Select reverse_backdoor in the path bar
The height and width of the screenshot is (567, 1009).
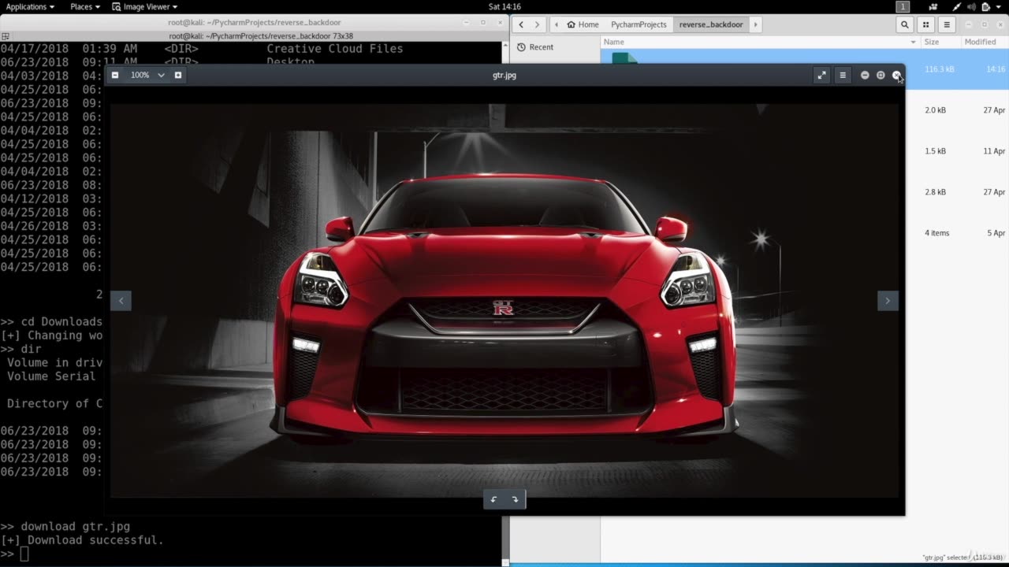click(x=711, y=24)
